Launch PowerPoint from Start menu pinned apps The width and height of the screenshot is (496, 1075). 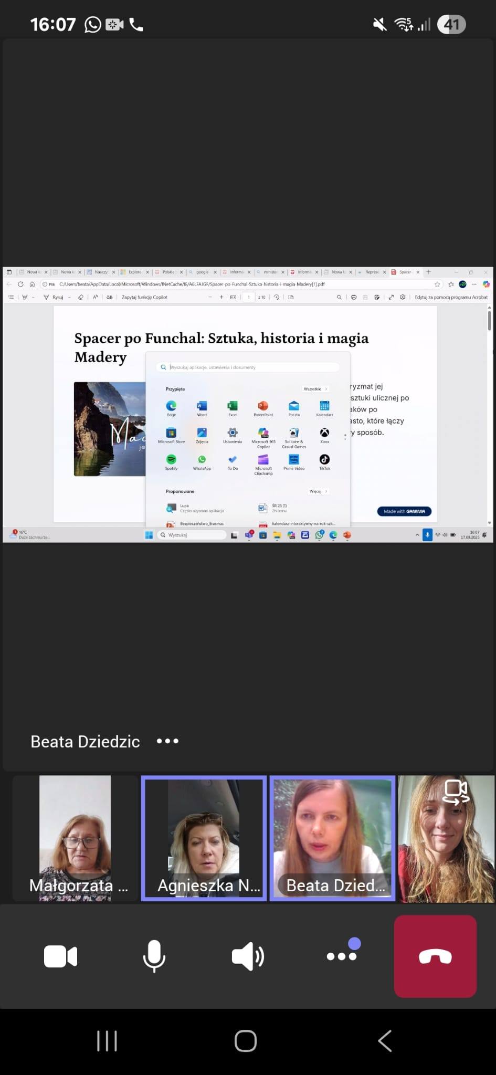(x=263, y=408)
